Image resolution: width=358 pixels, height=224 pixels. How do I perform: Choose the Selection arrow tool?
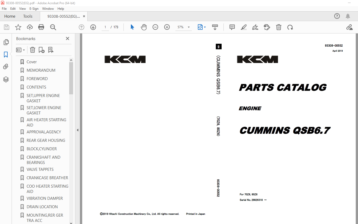coord(132,27)
